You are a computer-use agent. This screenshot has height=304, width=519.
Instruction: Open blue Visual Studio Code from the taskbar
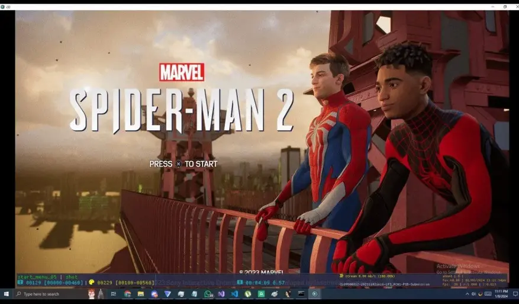[x=235, y=294]
